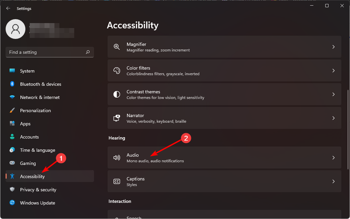Click the Contrast themes half-circle icon
Image resolution: width=350 pixels, height=219 pixels.
tap(117, 94)
